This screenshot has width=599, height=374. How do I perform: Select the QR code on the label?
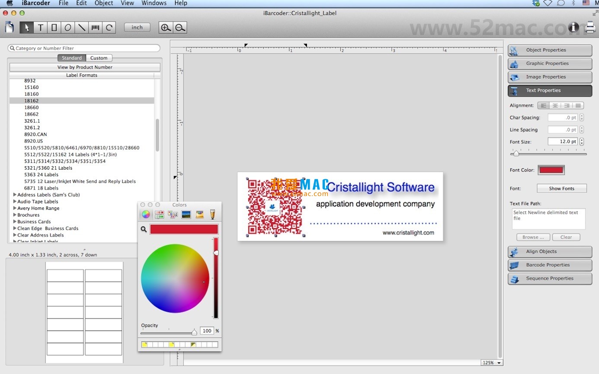pos(275,207)
